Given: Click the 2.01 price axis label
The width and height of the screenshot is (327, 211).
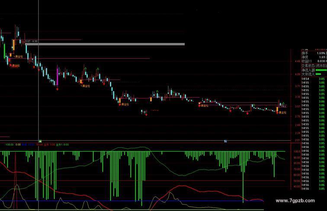Looking at the screenshot, I should (298, 140).
